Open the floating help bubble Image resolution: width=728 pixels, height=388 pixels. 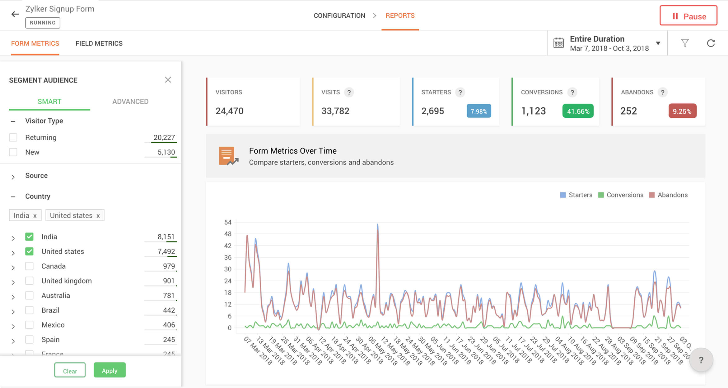click(701, 360)
